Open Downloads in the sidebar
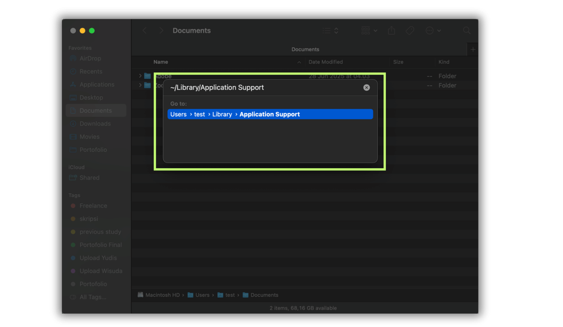563x327 pixels. [x=96, y=124]
